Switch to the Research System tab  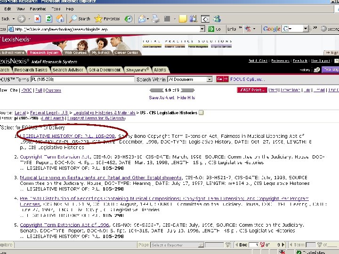click(44, 53)
